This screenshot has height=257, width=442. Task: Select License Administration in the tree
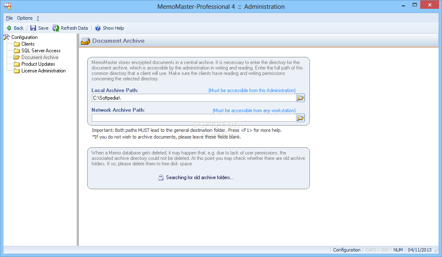[x=44, y=71]
